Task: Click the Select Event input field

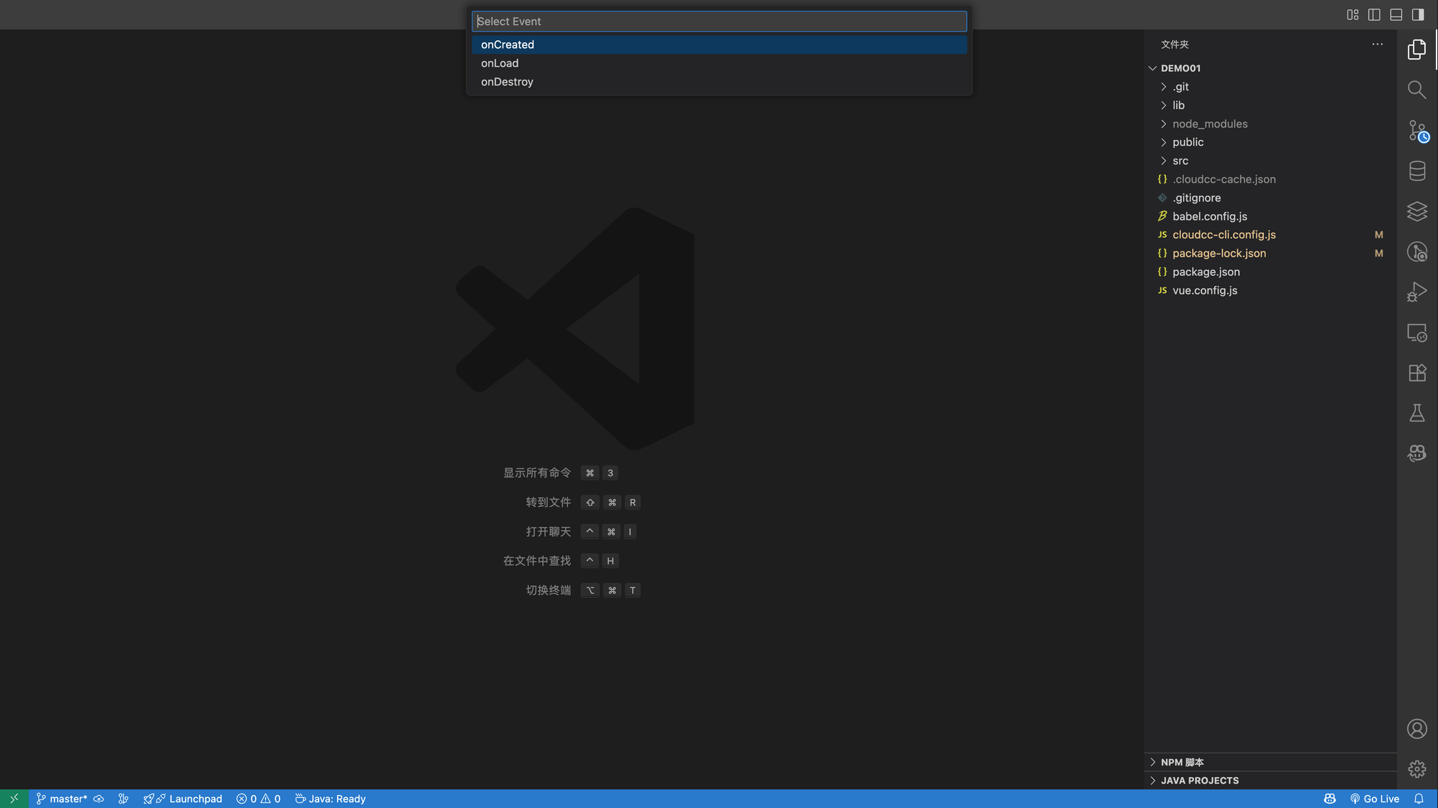Action: [719, 22]
